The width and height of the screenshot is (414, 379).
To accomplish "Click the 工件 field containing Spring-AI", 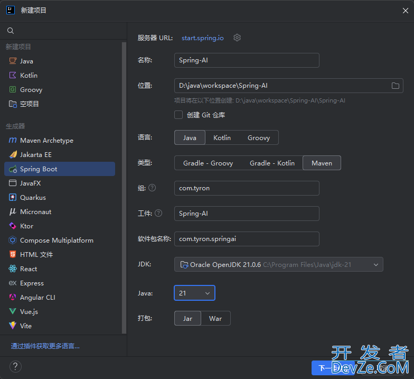I will (x=247, y=214).
